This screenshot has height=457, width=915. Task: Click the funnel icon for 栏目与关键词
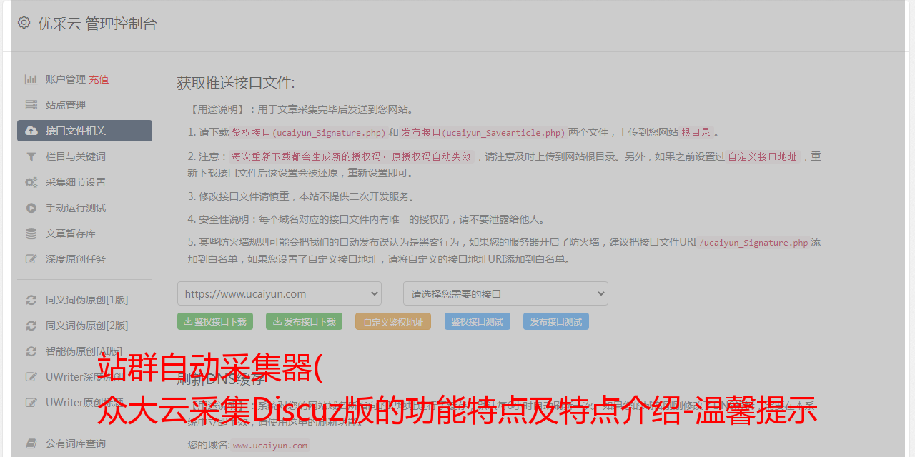tap(31, 156)
